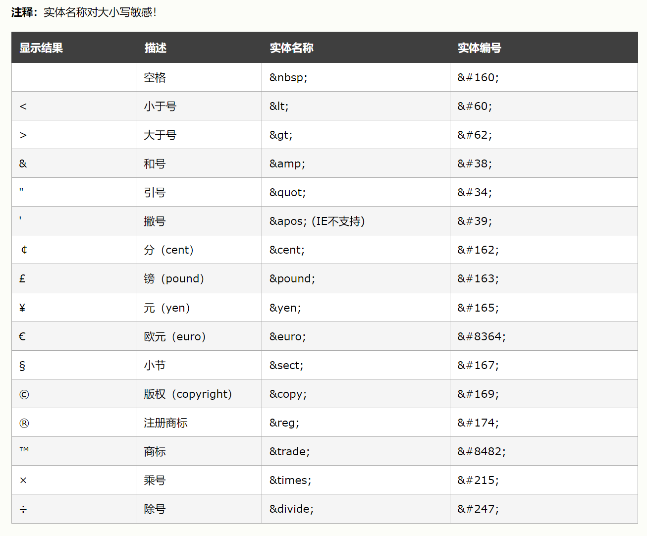Click the euro € symbol in the table
This screenshot has height=536, width=647.
pos(22,337)
